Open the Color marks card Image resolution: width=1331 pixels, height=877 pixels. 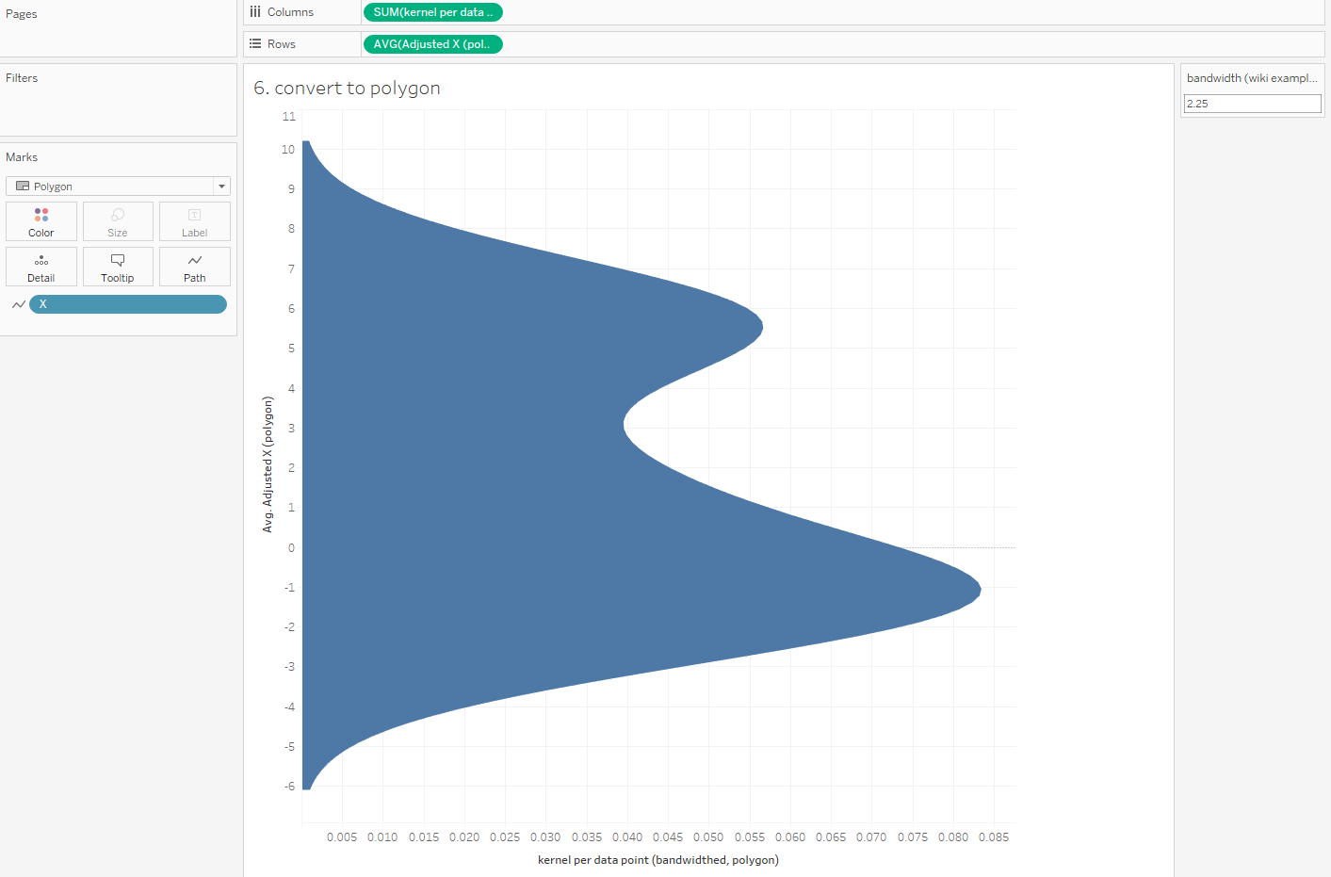coord(41,221)
